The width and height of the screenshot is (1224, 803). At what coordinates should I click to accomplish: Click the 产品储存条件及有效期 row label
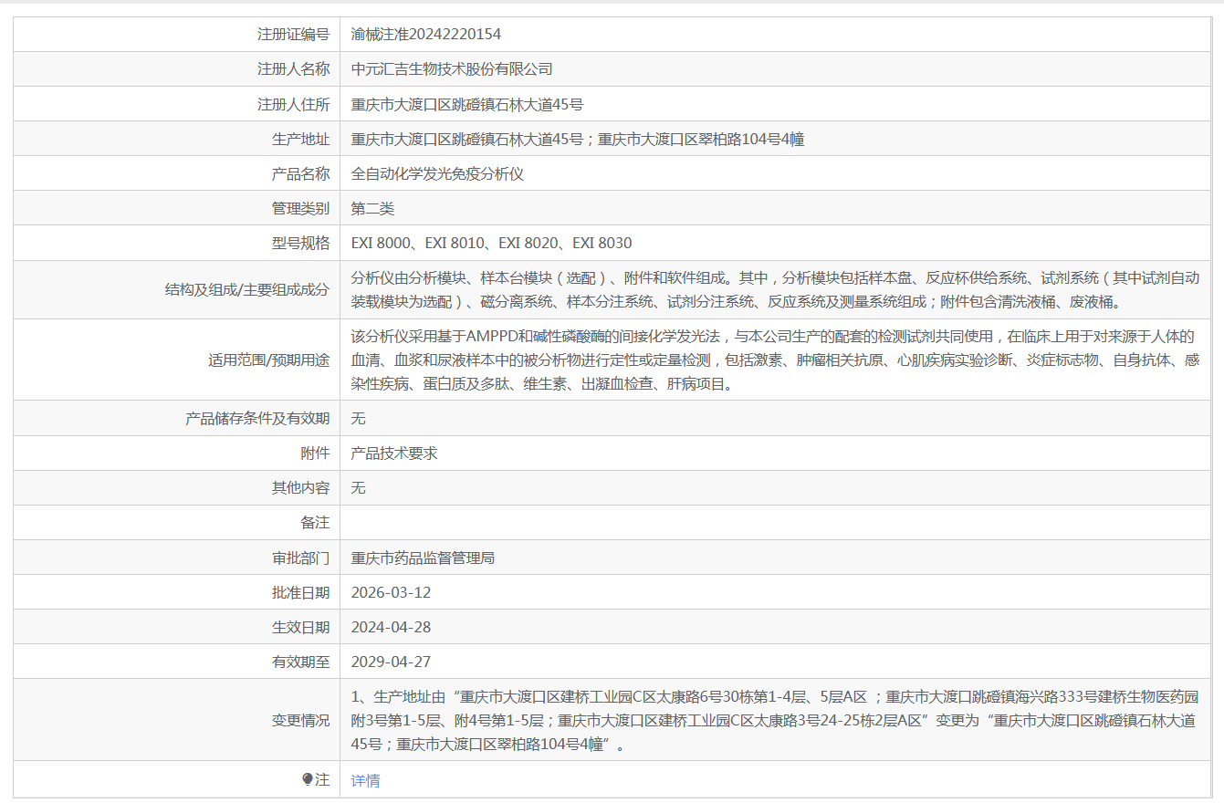click(x=257, y=418)
